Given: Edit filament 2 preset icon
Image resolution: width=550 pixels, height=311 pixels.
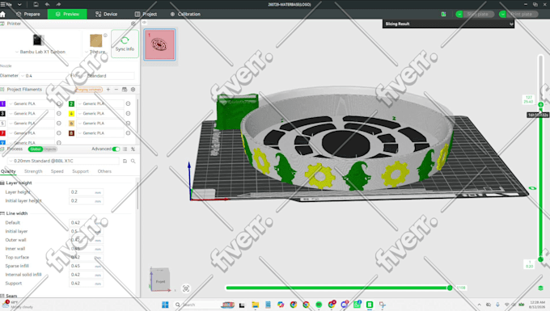Looking at the screenshot, I should (128, 103).
